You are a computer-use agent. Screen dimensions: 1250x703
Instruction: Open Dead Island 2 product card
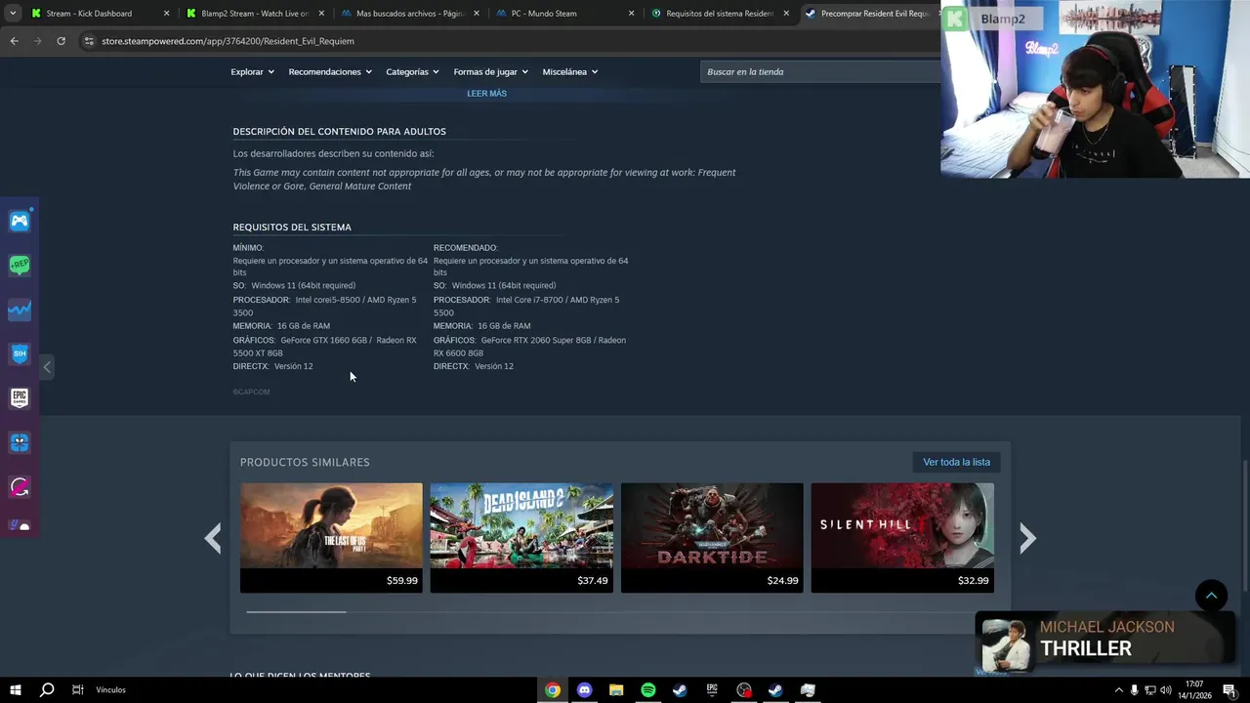point(521,538)
